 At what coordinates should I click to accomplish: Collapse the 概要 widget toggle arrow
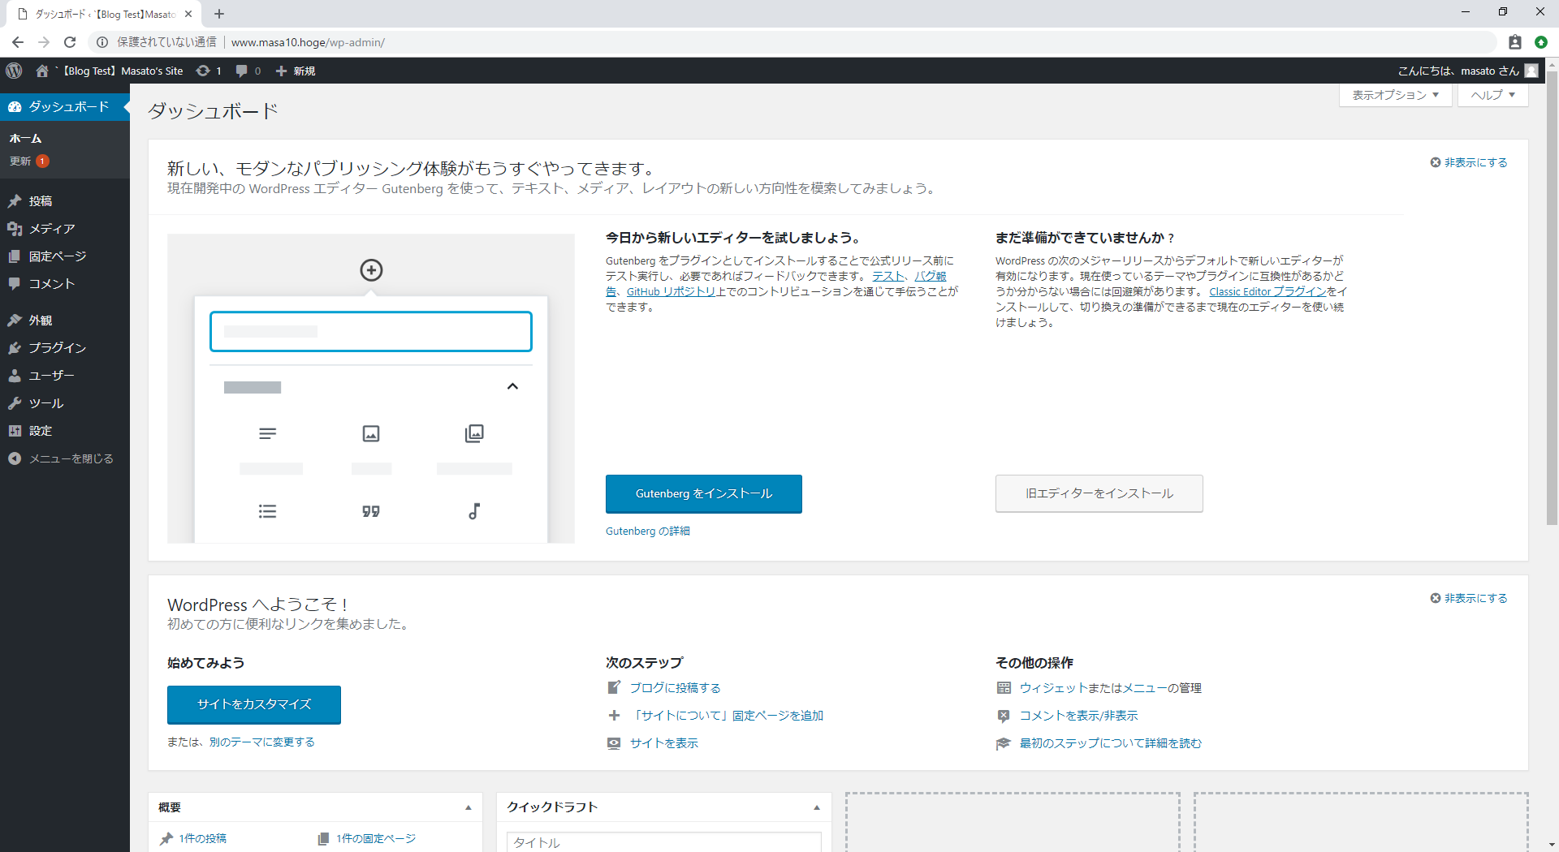(469, 807)
